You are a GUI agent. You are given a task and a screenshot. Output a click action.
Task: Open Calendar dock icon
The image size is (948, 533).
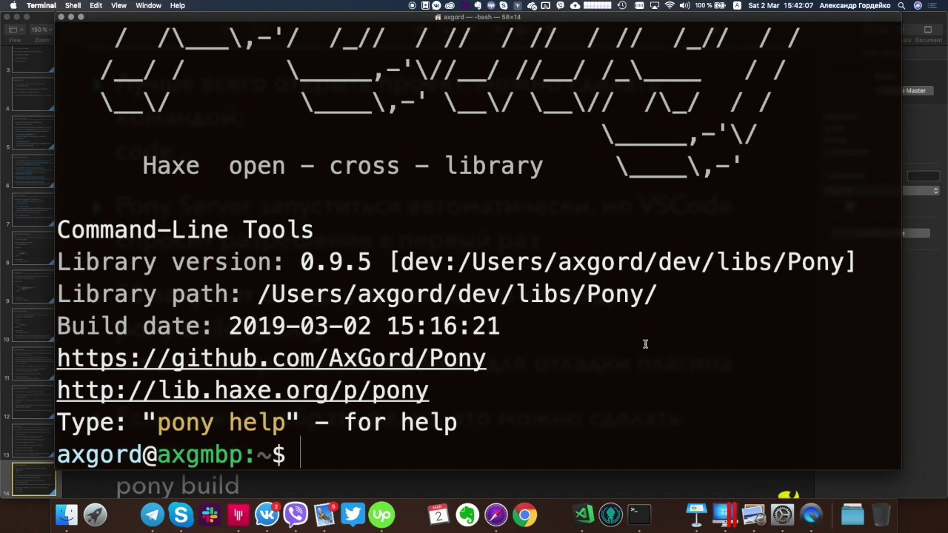coord(438,514)
